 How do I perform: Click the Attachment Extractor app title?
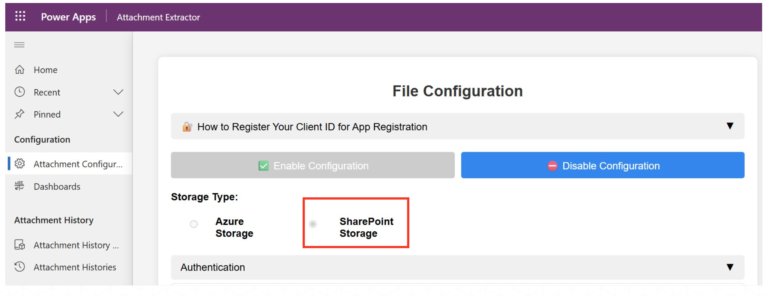click(158, 17)
